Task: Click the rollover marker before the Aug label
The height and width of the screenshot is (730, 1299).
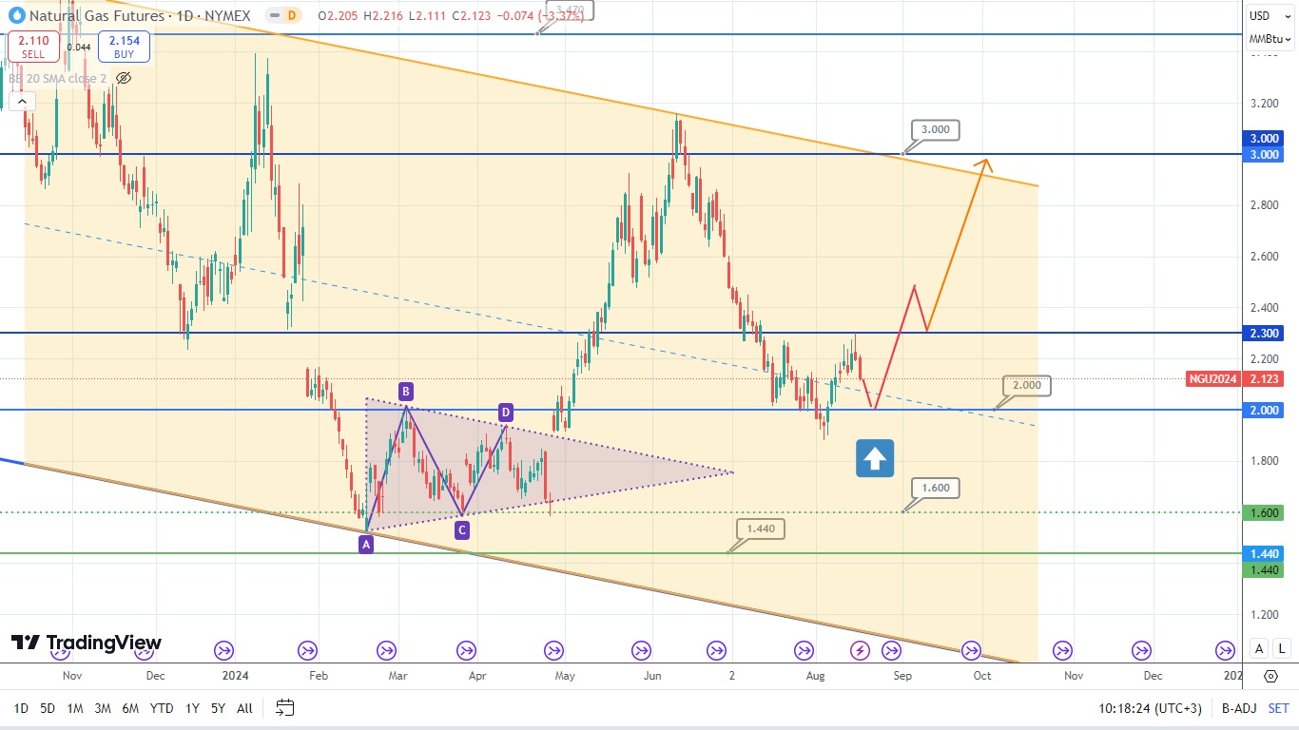Action: 804,650
